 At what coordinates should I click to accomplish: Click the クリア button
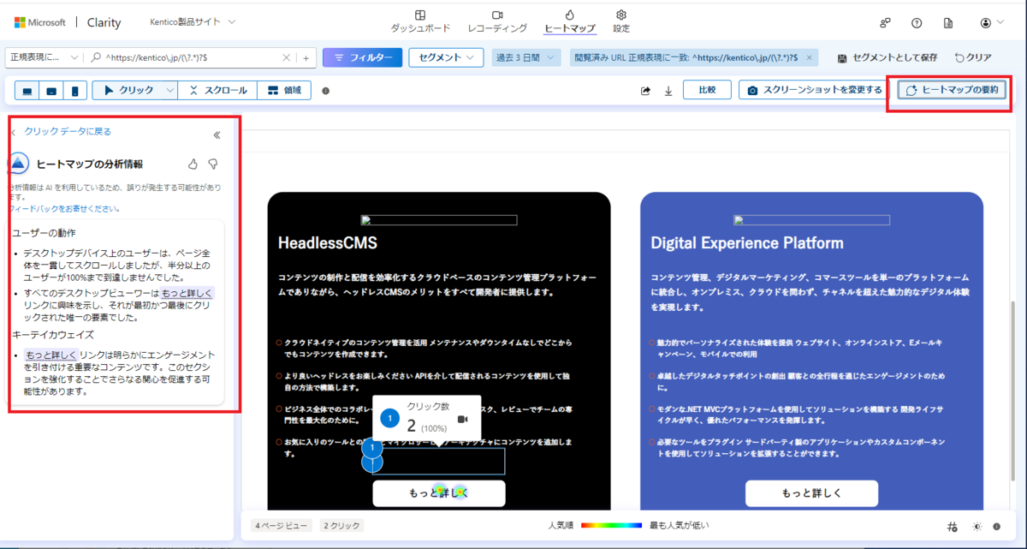click(973, 58)
